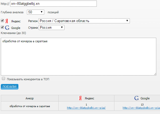This screenshot has width=160, height=114.
Task: Click the ПОЕХАЛИ! button
Action: pos(10,87)
